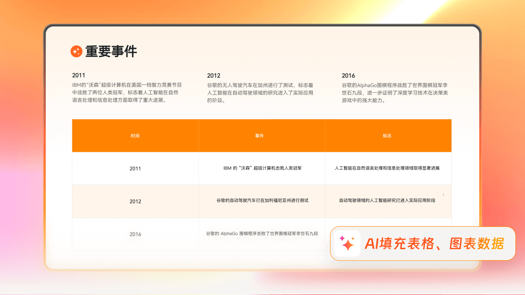Image resolution: width=525 pixels, height=295 pixels.
Task: Select the 2011 cell in the table
Action: click(x=135, y=168)
